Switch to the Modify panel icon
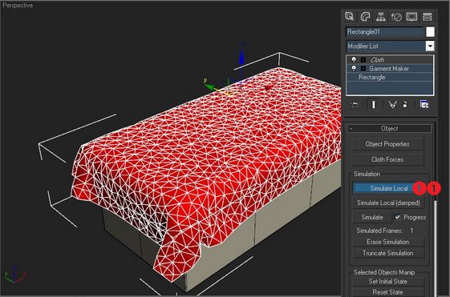This screenshot has width=450, height=297. click(x=365, y=17)
